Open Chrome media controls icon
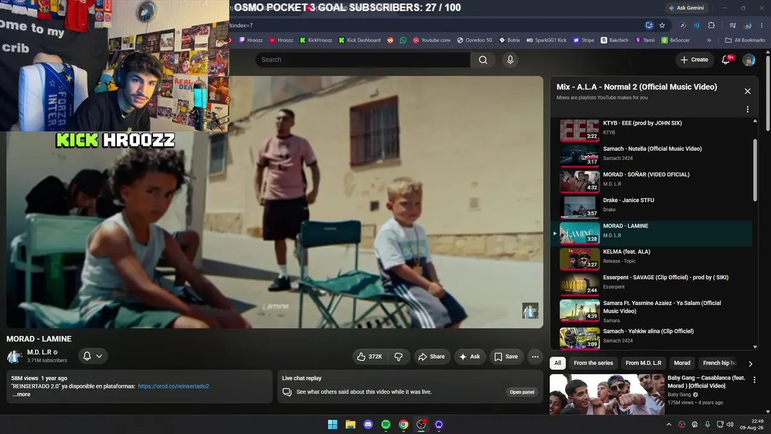 click(x=732, y=25)
